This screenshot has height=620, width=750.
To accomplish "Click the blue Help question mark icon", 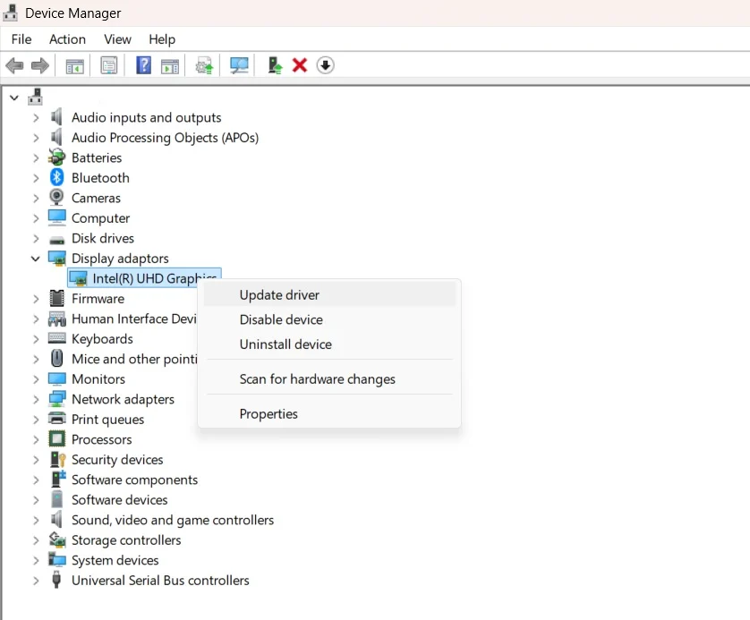I will [143, 65].
